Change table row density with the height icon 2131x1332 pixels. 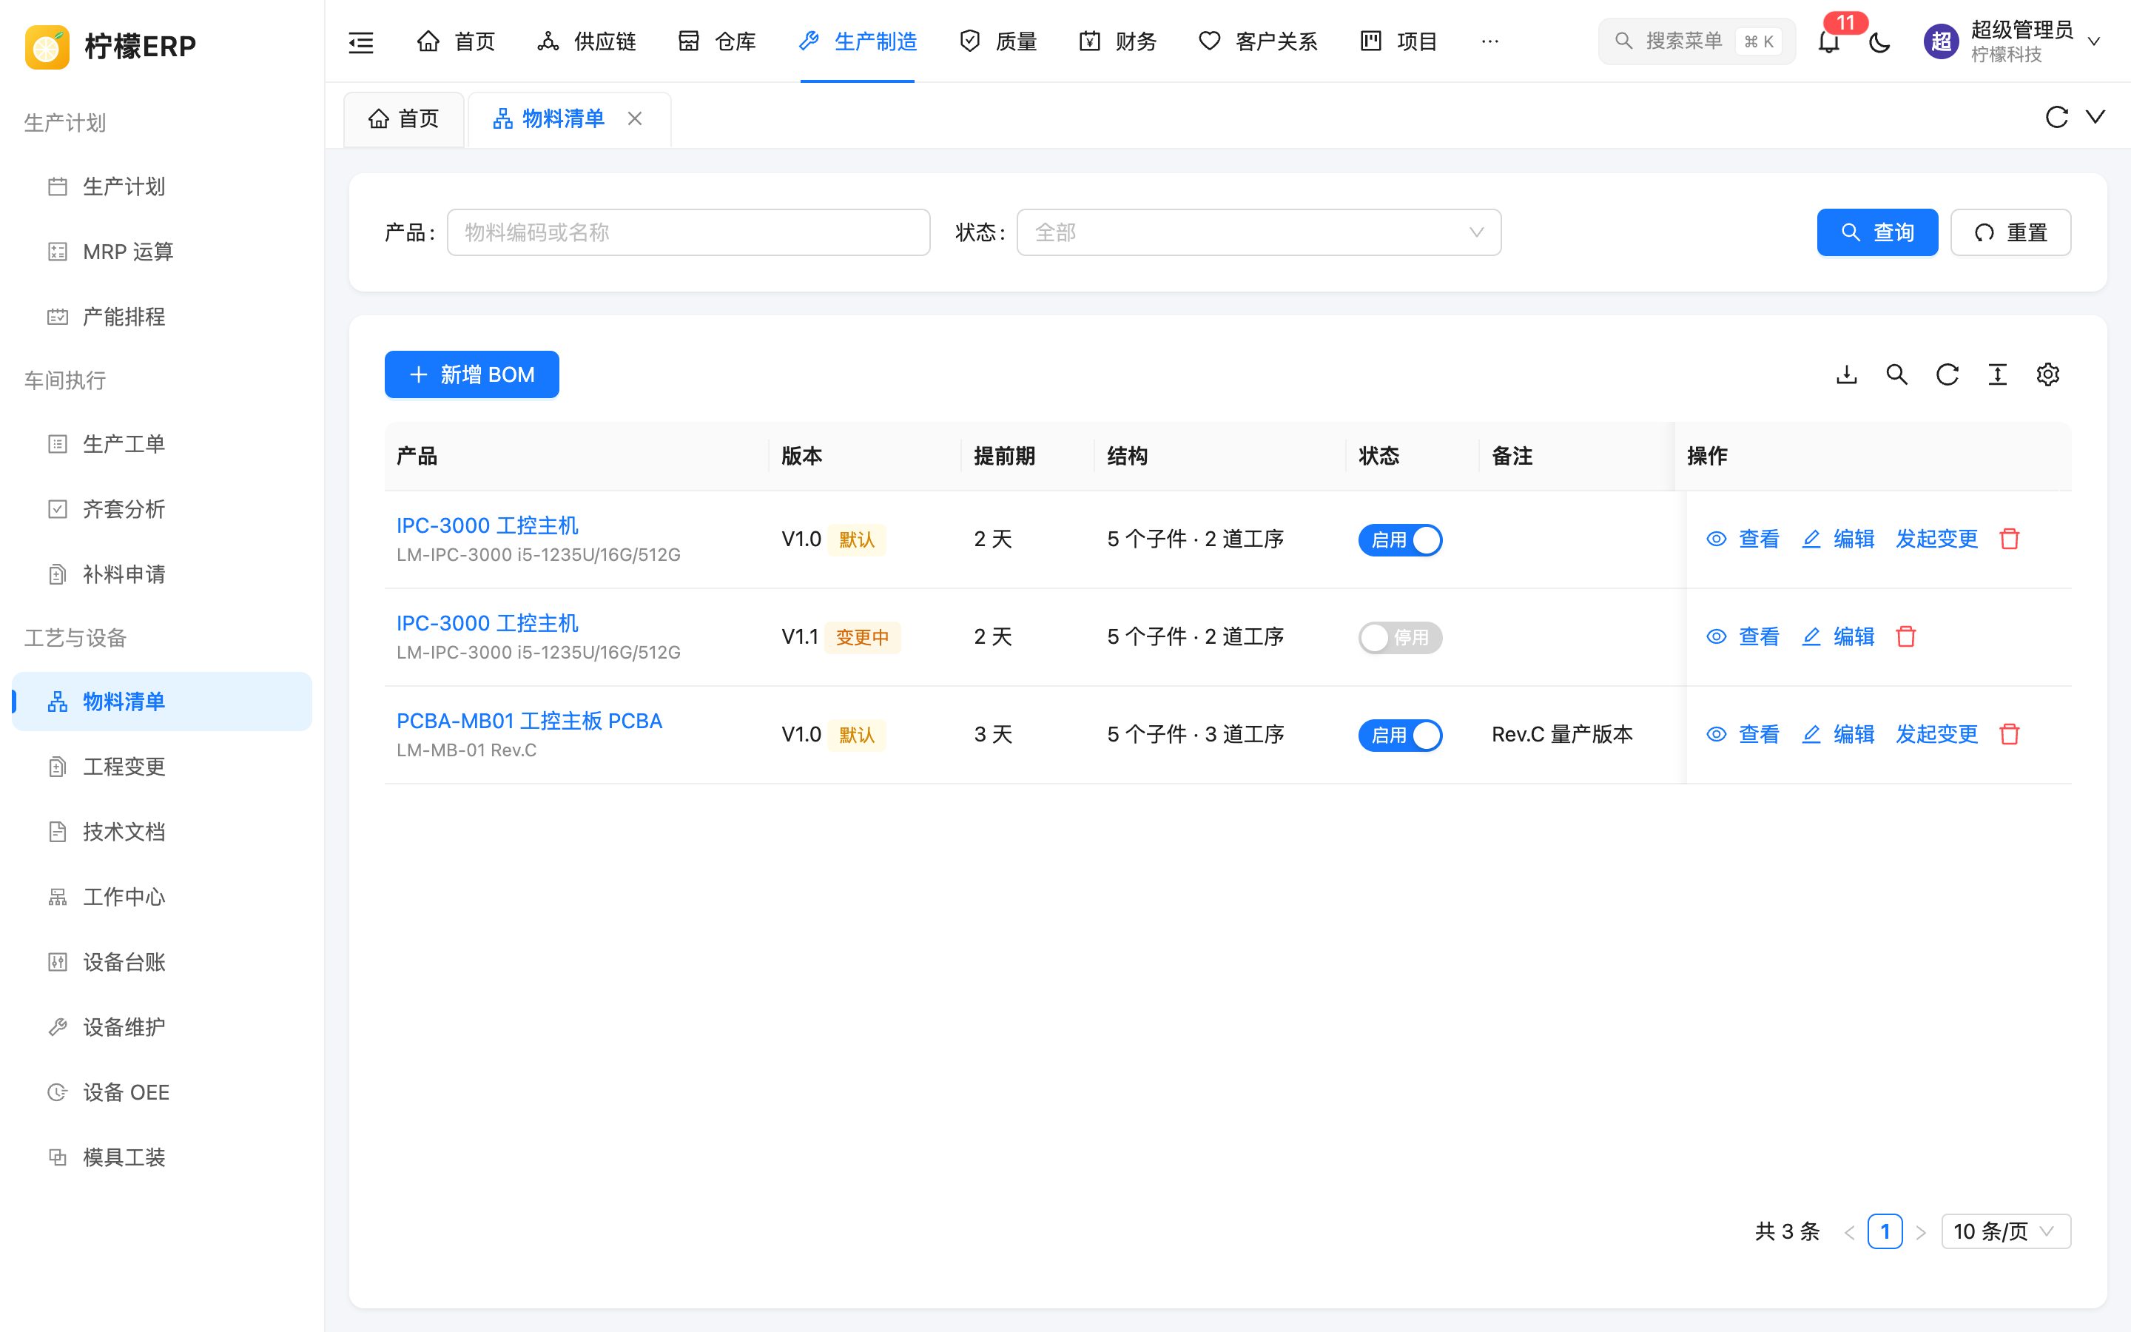point(1997,374)
